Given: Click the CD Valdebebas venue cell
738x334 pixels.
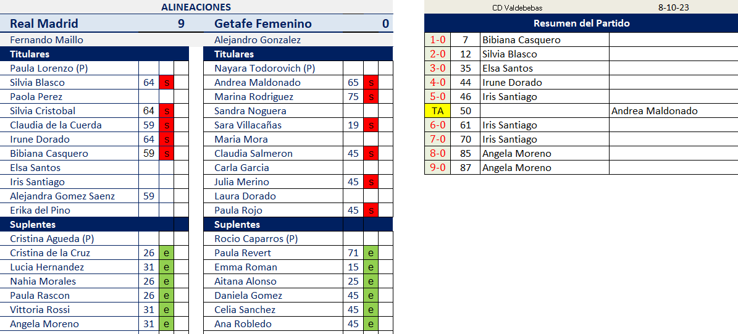Looking at the screenshot, I should click(517, 7).
